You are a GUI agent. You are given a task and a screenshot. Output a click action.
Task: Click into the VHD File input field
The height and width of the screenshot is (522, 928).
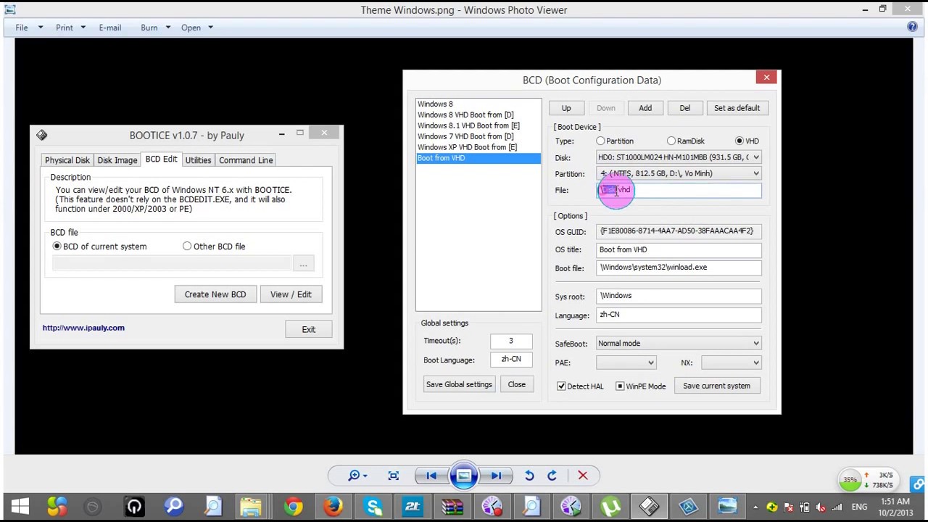[679, 190]
